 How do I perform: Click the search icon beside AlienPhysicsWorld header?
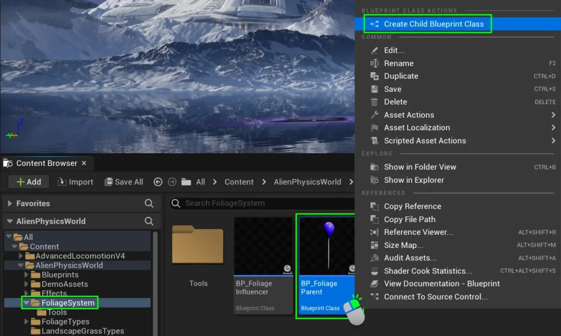[x=149, y=221]
